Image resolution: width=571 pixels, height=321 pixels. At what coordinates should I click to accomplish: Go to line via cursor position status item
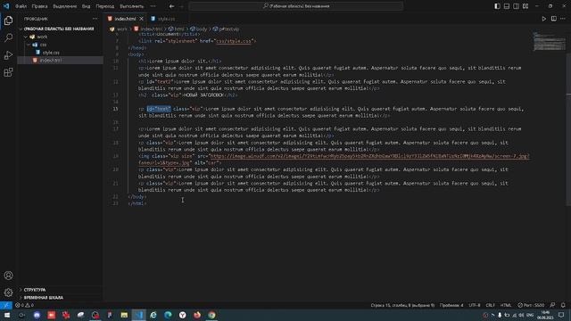(x=402, y=305)
